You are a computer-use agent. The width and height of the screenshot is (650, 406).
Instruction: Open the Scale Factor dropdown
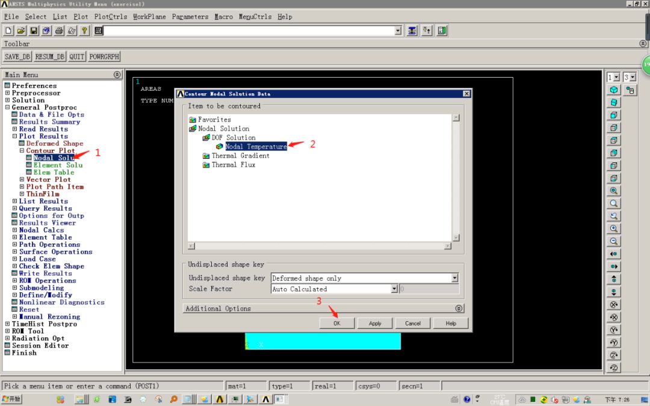pos(394,289)
